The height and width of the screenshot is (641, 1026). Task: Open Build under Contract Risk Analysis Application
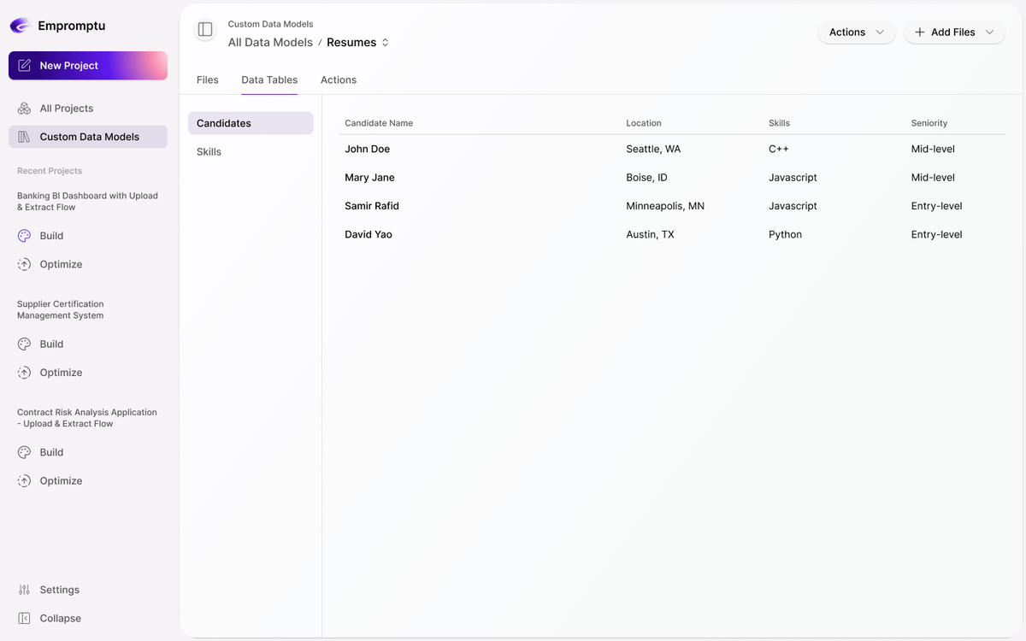51,452
